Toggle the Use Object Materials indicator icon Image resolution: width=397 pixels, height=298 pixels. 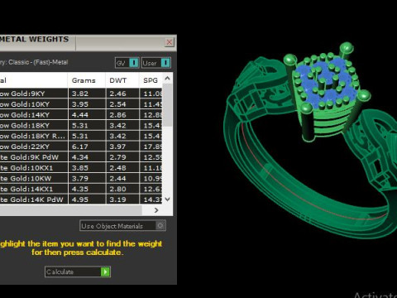pos(160,226)
